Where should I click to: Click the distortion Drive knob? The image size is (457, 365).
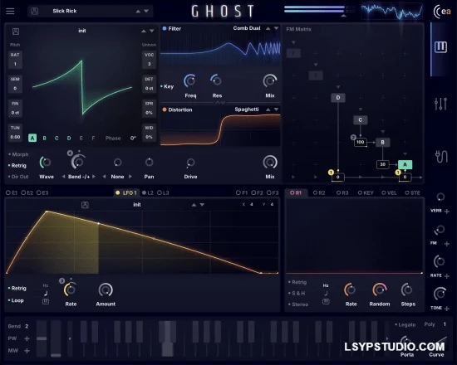click(190, 163)
